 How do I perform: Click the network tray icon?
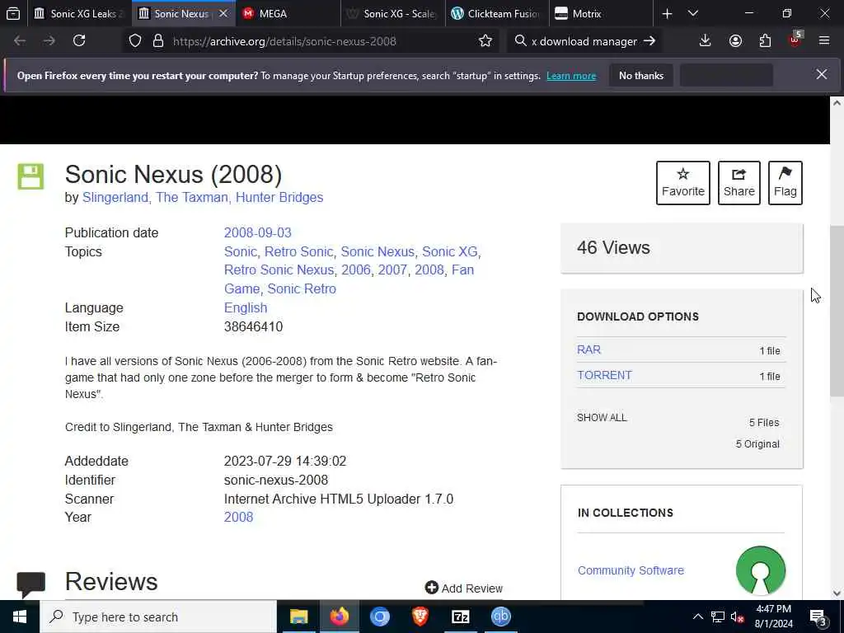pos(718,617)
